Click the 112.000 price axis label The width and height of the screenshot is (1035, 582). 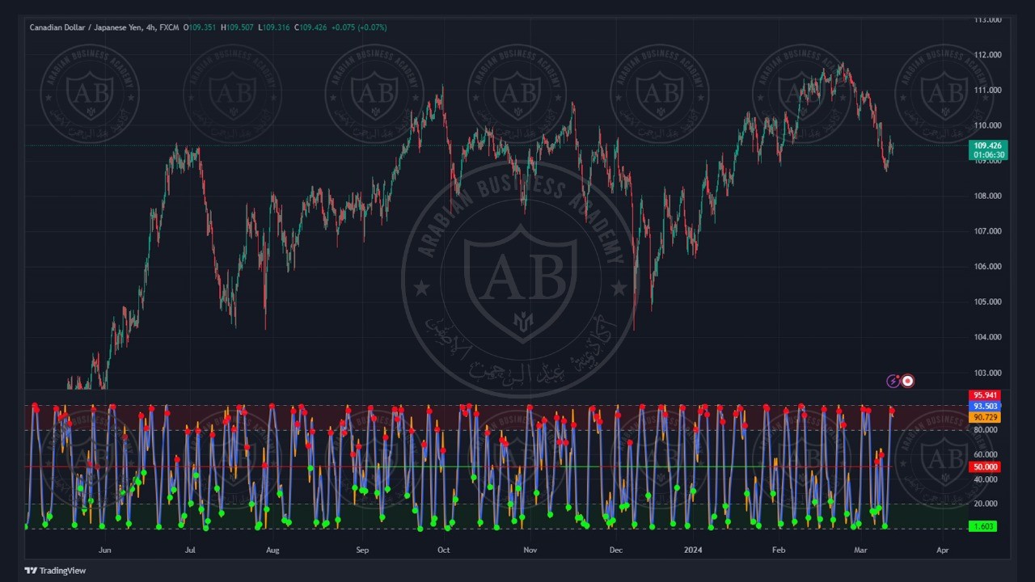point(987,55)
